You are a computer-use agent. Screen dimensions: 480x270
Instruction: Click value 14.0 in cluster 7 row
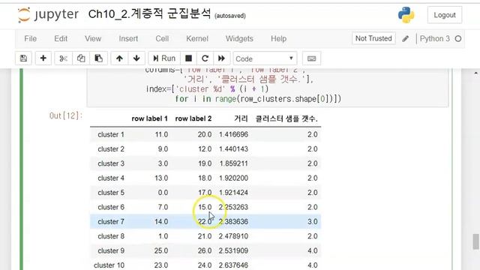point(161,222)
